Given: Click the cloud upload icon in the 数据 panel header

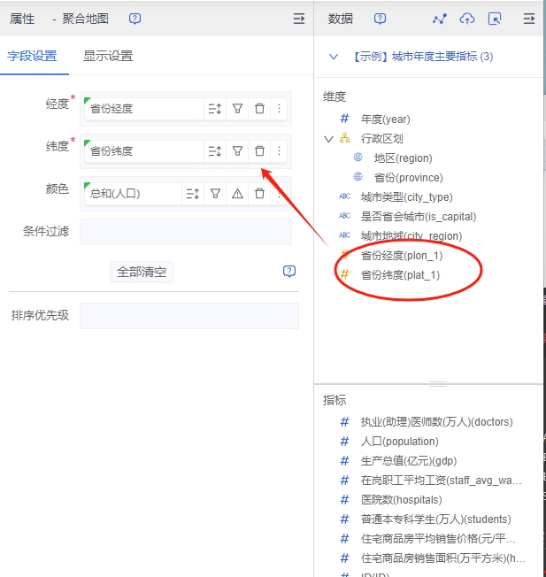Looking at the screenshot, I should click(467, 19).
